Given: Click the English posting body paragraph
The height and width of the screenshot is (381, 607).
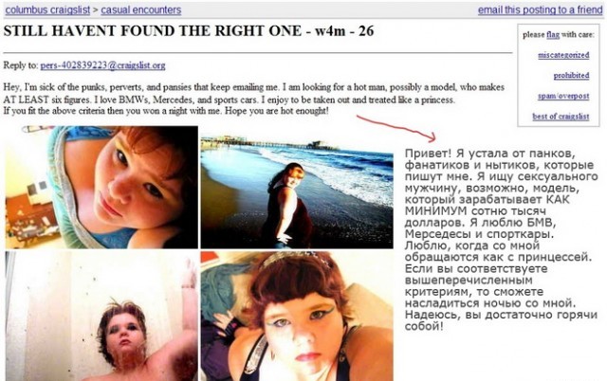Looking at the screenshot, I should pos(254,99).
